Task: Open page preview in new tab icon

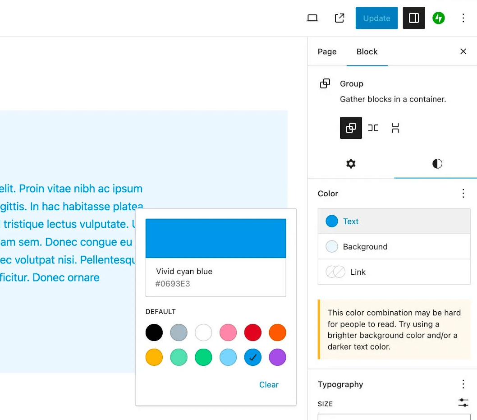Action: tap(339, 18)
